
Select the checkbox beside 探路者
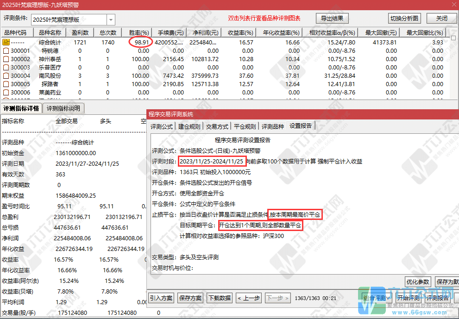[x=6, y=84]
